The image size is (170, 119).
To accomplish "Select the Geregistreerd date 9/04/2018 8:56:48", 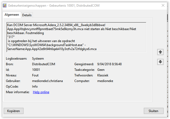I will [x=109, y=64].
